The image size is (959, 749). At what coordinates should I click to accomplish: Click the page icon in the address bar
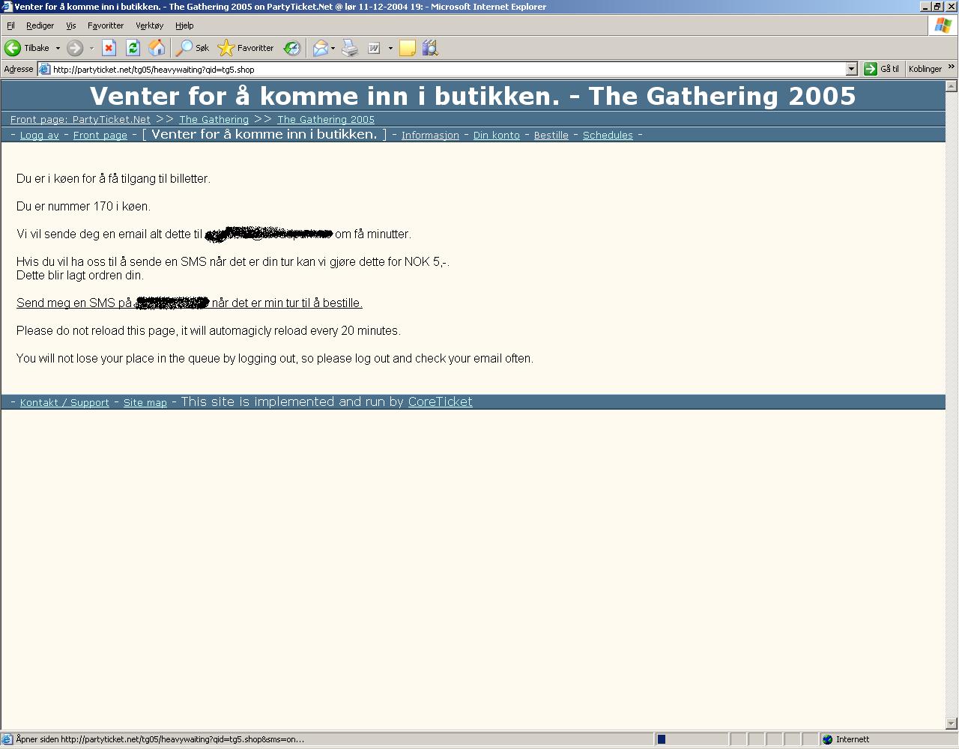pyautogui.click(x=45, y=69)
